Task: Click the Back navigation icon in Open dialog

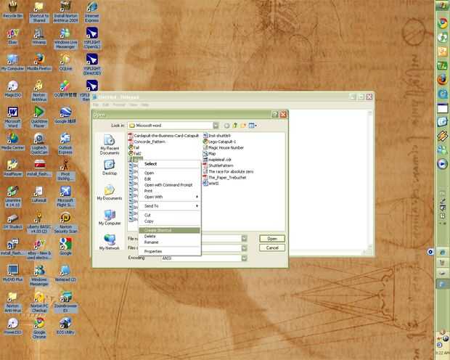Action: pos(226,126)
